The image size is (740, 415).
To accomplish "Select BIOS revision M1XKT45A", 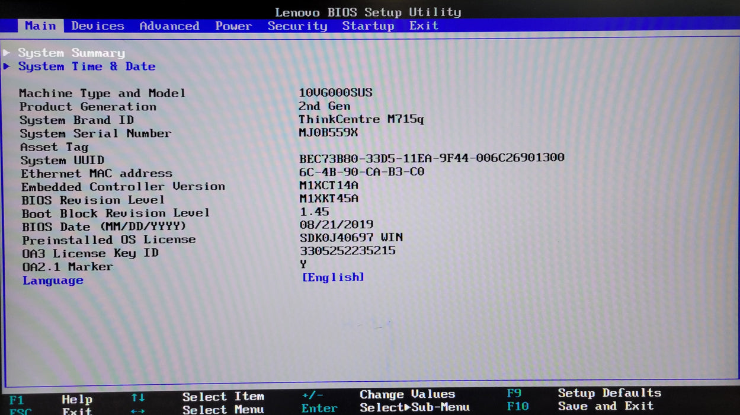I will pyautogui.click(x=329, y=199).
